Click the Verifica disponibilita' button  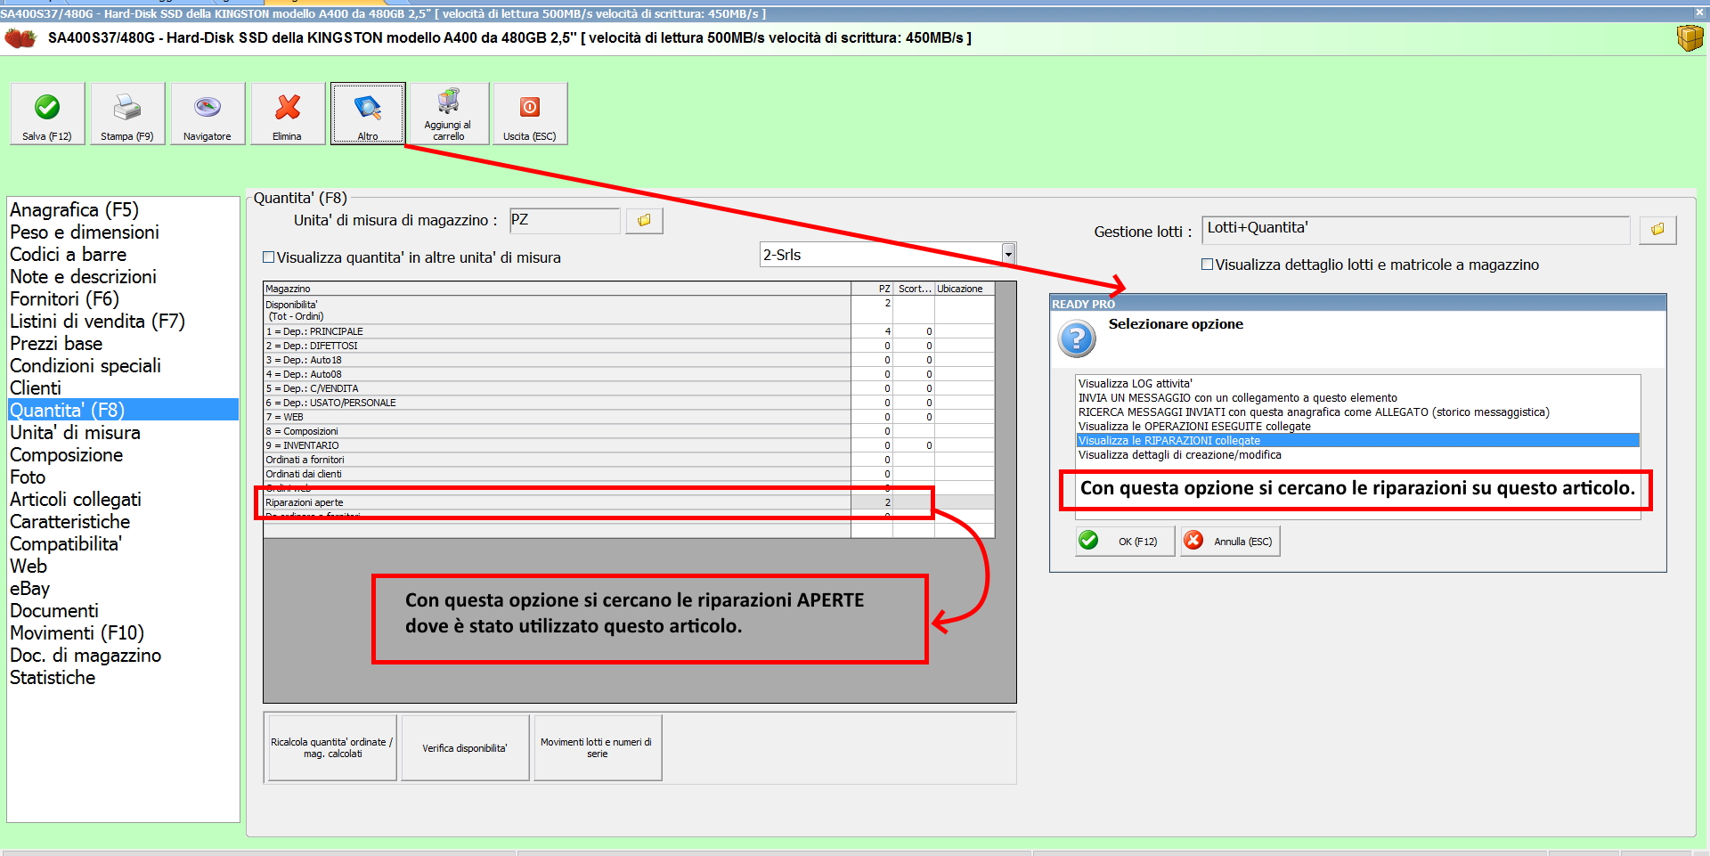click(x=465, y=748)
